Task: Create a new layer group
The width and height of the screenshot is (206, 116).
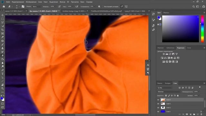Action: tap(194, 114)
